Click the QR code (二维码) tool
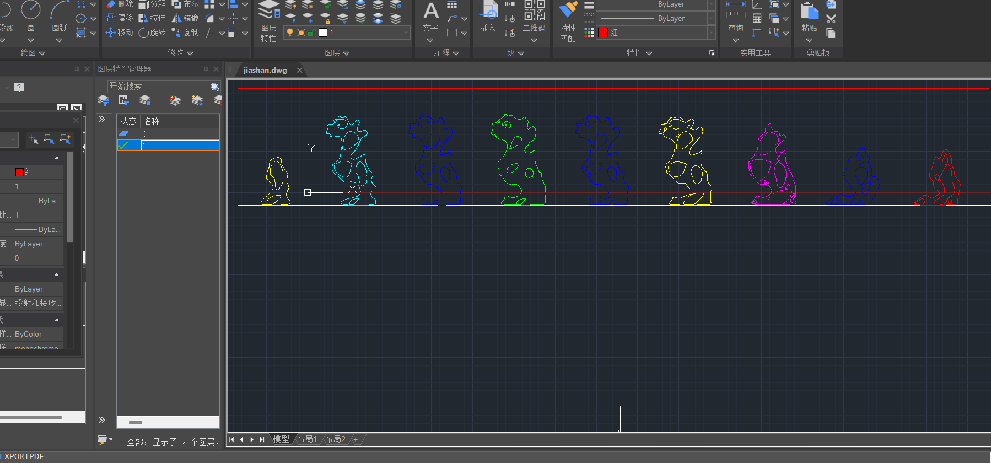Image resolution: width=991 pixels, height=463 pixels. pos(534,18)
